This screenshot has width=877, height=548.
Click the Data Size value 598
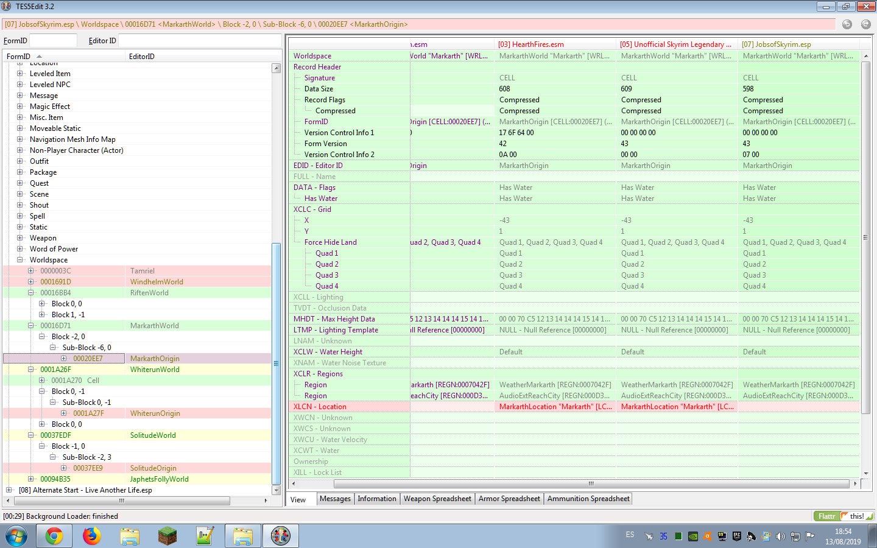[748, 89]
